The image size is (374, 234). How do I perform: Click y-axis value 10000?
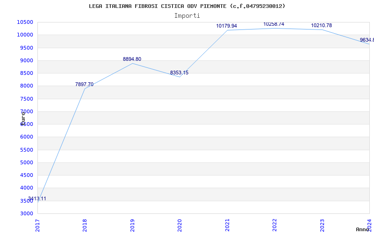(x=25, y=35)
